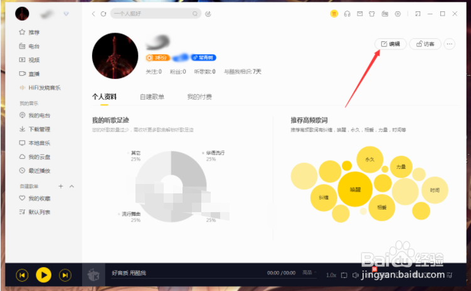Click the 编辑 edit profile button

click(x=391, y=44)
